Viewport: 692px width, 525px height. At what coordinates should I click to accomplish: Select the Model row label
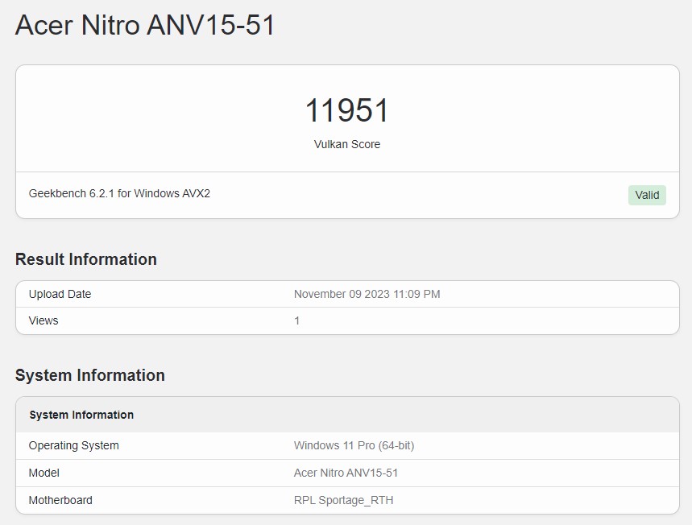coord(44,473)
